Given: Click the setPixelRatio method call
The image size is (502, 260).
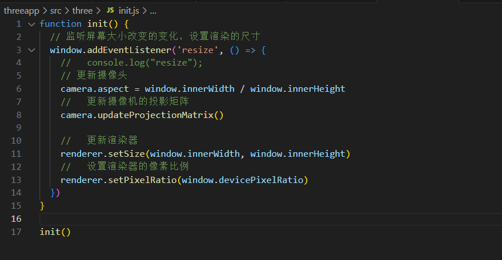Looking at the screenshot, I should (142, 180).
